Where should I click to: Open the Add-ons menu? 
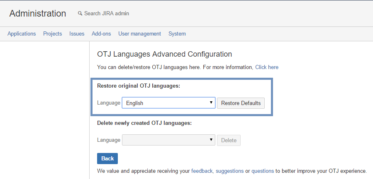101,33
